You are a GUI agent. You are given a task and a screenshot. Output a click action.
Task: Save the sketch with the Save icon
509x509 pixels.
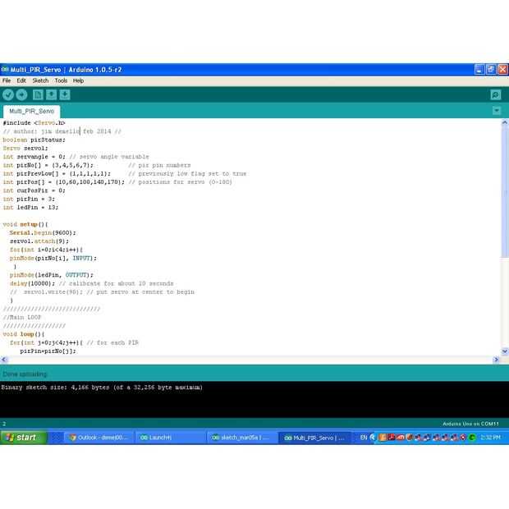(x=65, y=94)
